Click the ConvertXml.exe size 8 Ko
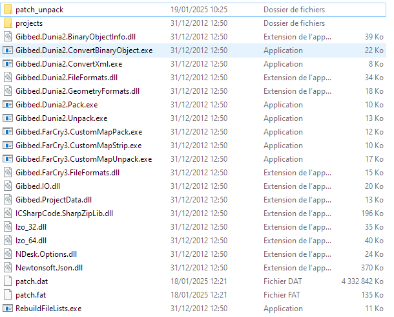 click(376, 64)
